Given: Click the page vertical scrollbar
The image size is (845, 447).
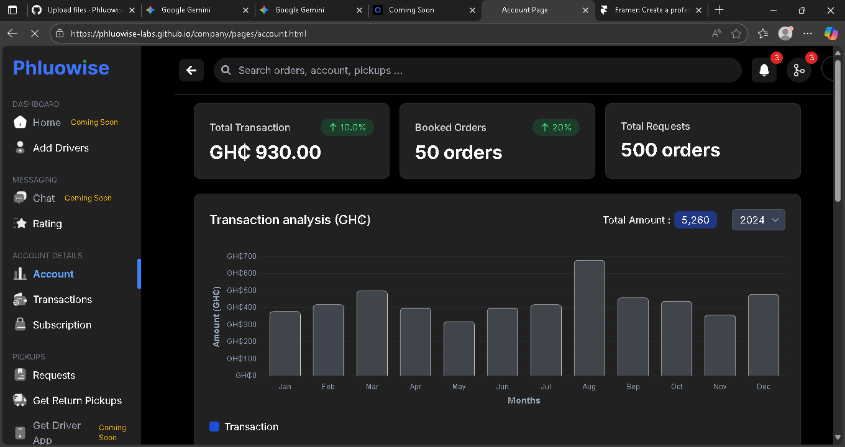Looking at the screenshot, I should click(838, 130).
